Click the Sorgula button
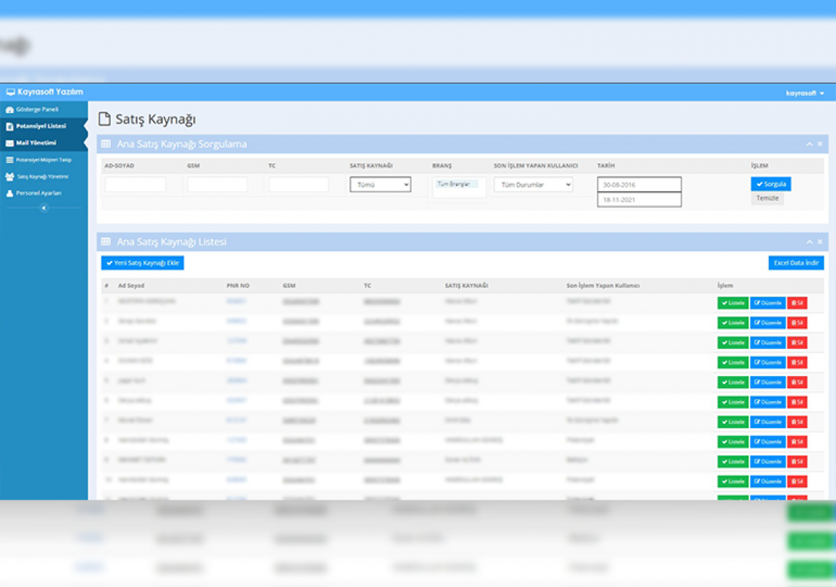 771,184
